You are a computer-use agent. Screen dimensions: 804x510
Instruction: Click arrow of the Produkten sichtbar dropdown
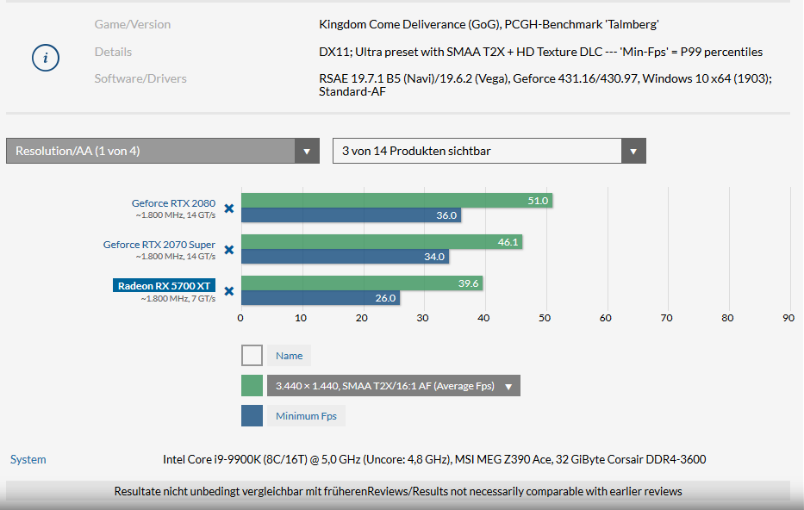click(x=633, y=152)
